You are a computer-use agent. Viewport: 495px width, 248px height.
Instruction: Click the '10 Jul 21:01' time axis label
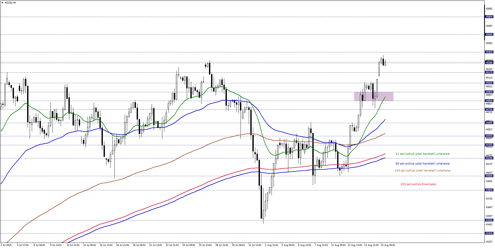point(73,245)
